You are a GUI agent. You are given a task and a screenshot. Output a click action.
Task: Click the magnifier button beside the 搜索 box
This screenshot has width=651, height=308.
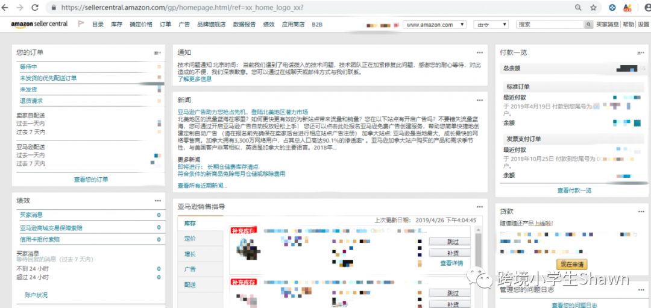click(x=588, y=25)
